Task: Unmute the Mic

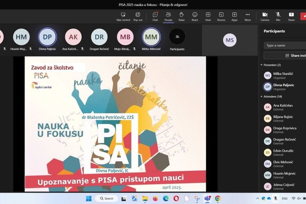Action: [x=278, y=17]
